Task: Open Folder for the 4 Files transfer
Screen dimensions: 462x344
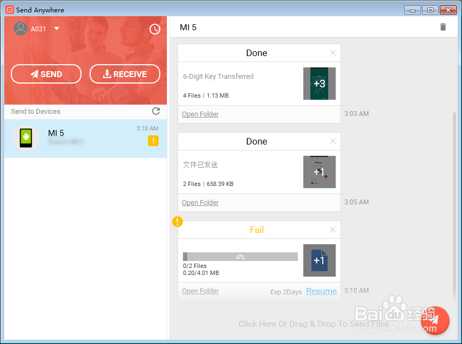Action: [200, 114]
